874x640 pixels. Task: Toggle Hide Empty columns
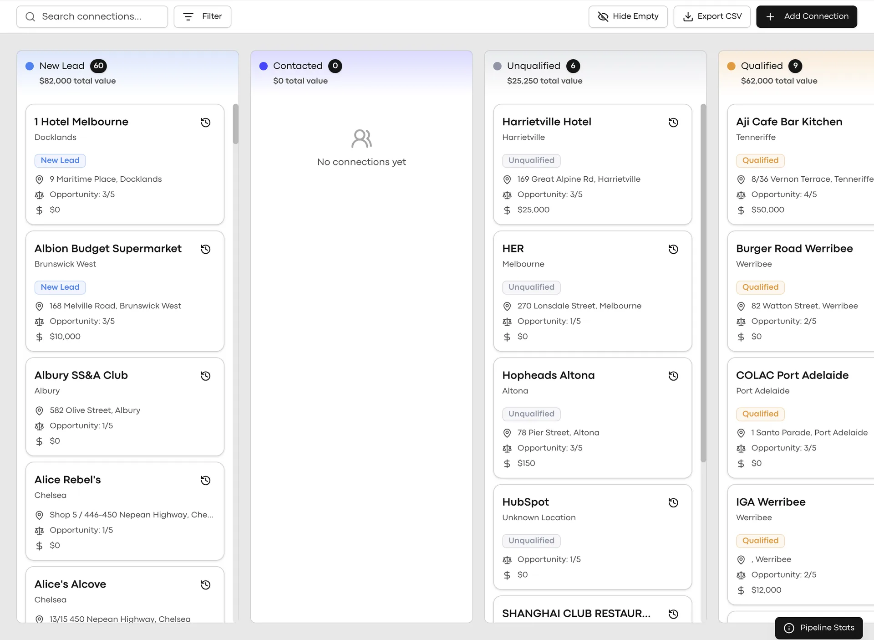point(628,16)
